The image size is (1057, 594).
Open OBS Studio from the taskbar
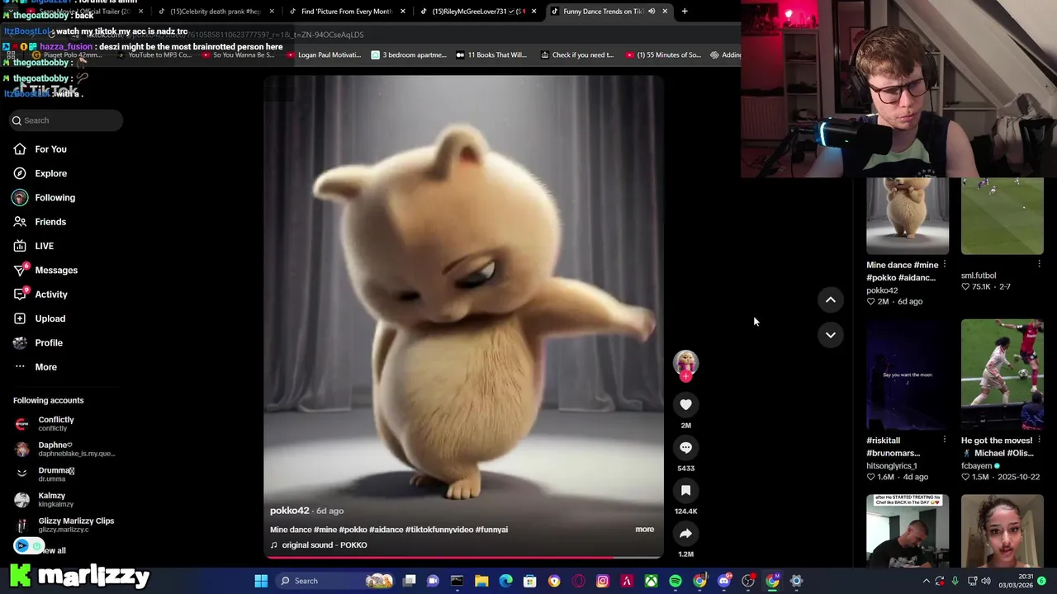coord(748,581)
